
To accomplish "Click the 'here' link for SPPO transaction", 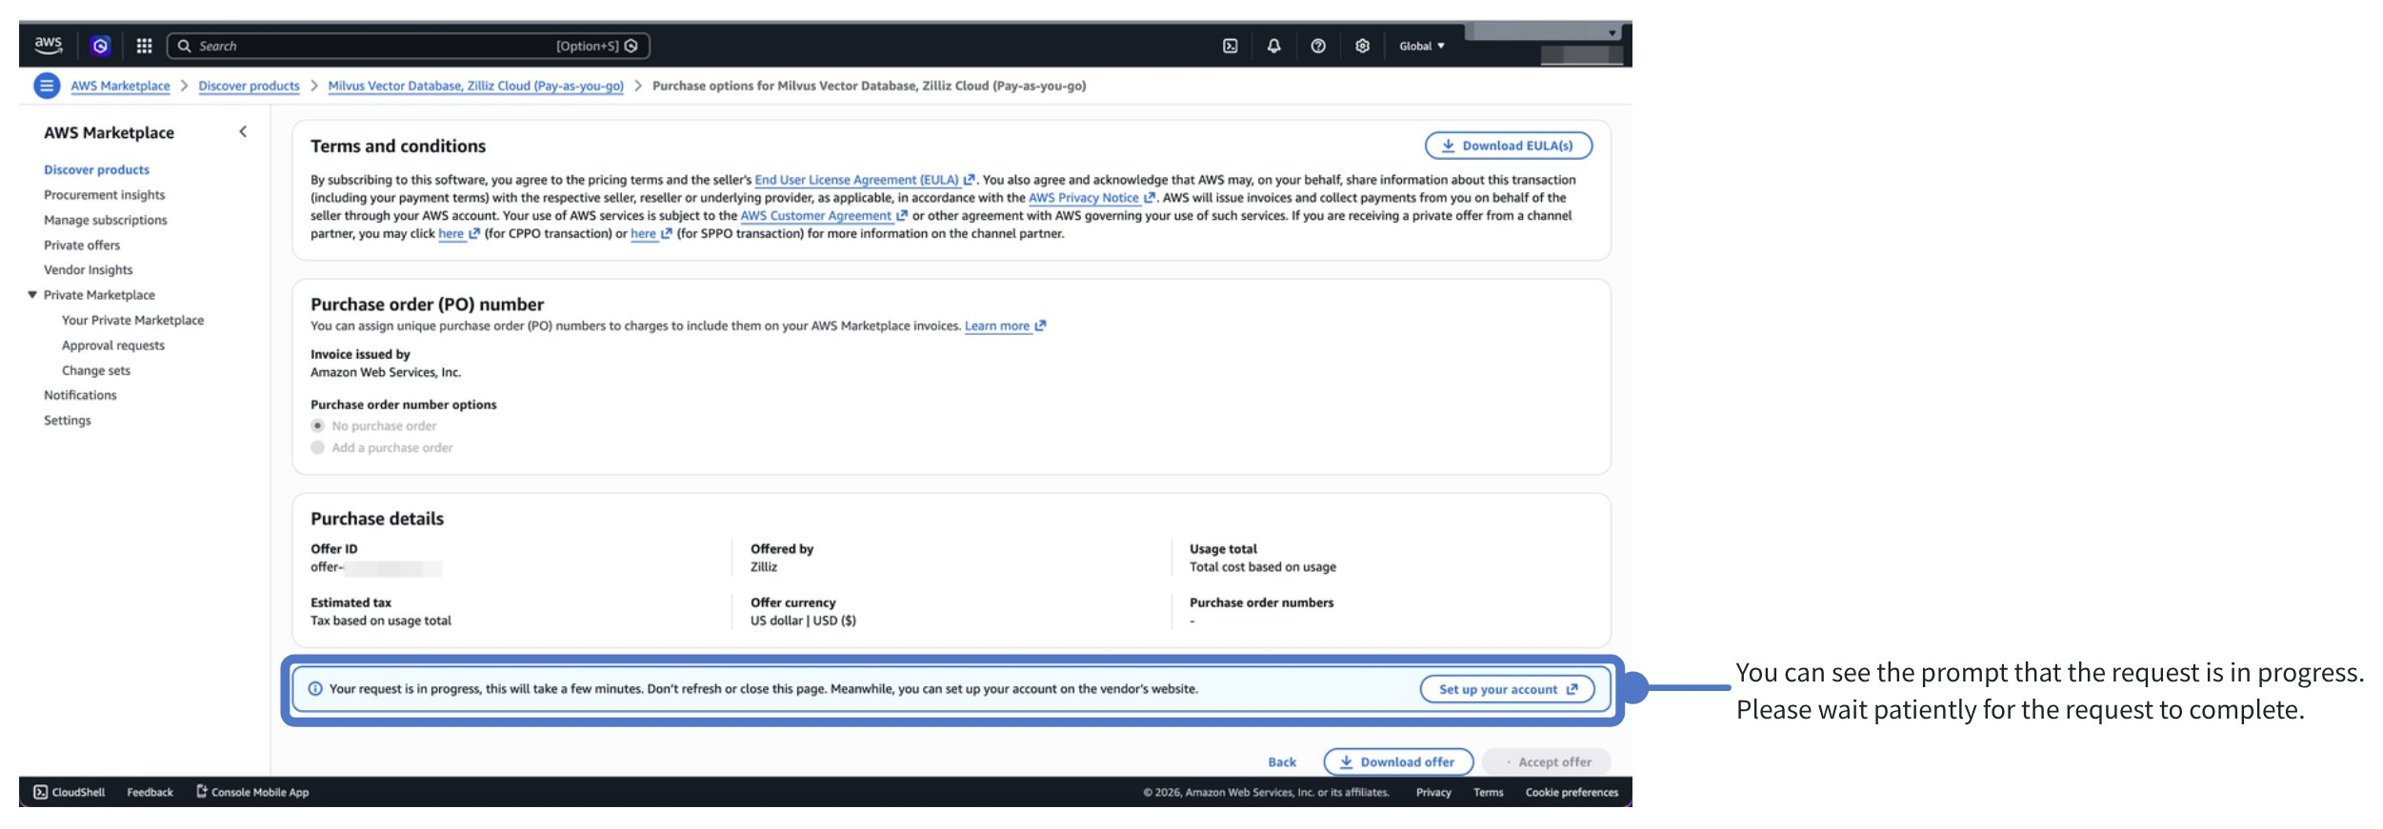I will coord(643,233).
